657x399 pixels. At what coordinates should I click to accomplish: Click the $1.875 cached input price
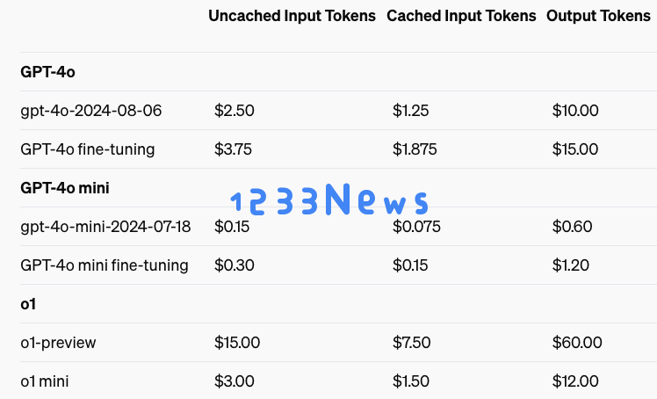(415, 149)
